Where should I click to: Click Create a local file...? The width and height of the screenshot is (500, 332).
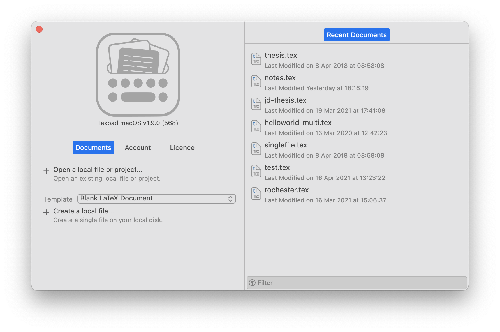click(84, 211)
